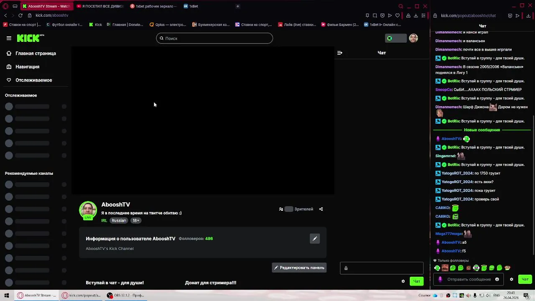535x301 pixels.
Task: Click the pin icon in the main address bar
Action: pos(367,15)
